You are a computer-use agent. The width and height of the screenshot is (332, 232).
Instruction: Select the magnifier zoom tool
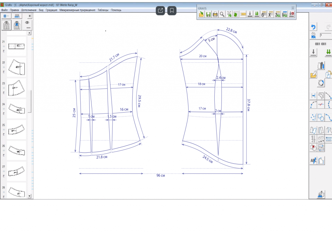tap(222, 14)
